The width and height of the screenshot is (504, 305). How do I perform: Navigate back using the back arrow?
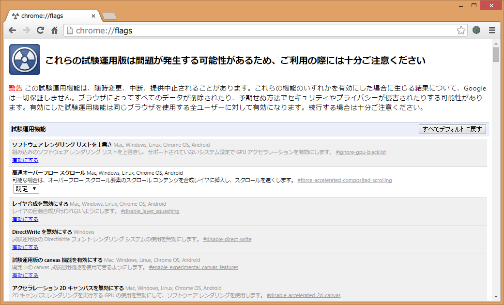[12, 30]
